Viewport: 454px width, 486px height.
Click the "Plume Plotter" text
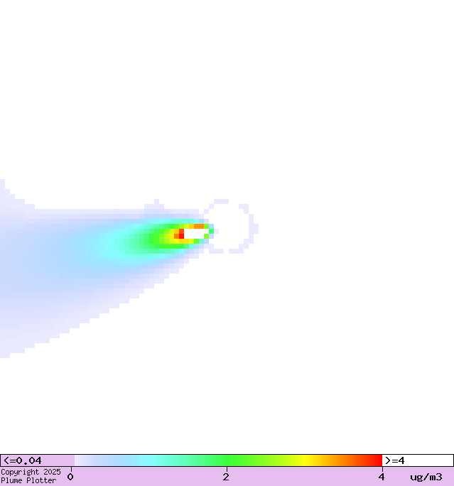28,481
